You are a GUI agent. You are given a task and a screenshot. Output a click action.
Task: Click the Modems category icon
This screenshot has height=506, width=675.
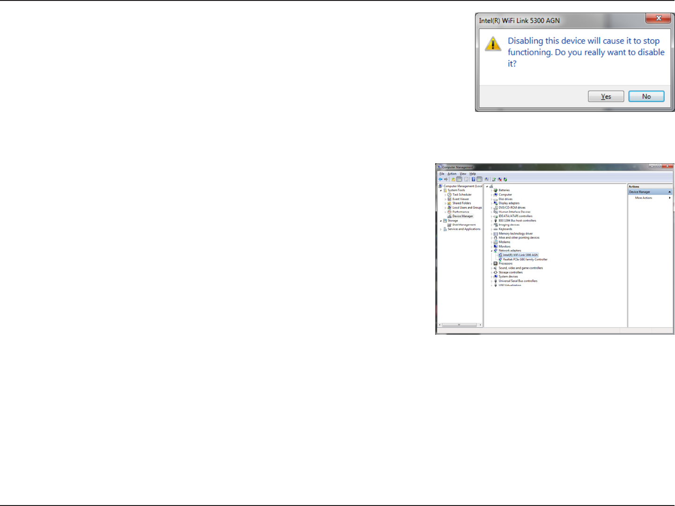coord(496,242)
